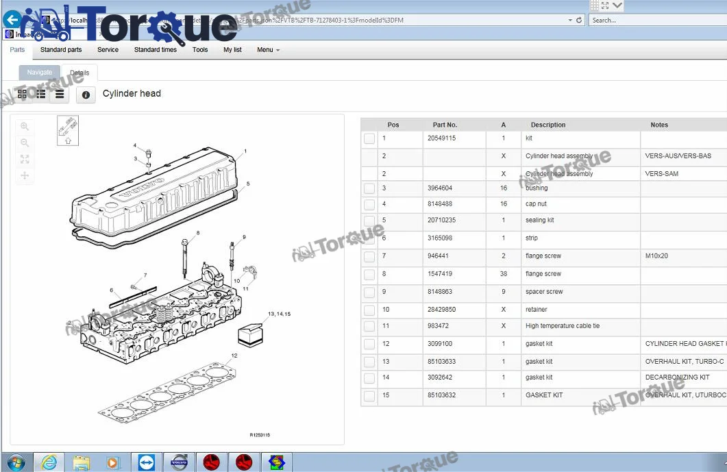Click the M10x20 note for flange screw
Viewport: 727px width, 472px height.
(656, 256)
